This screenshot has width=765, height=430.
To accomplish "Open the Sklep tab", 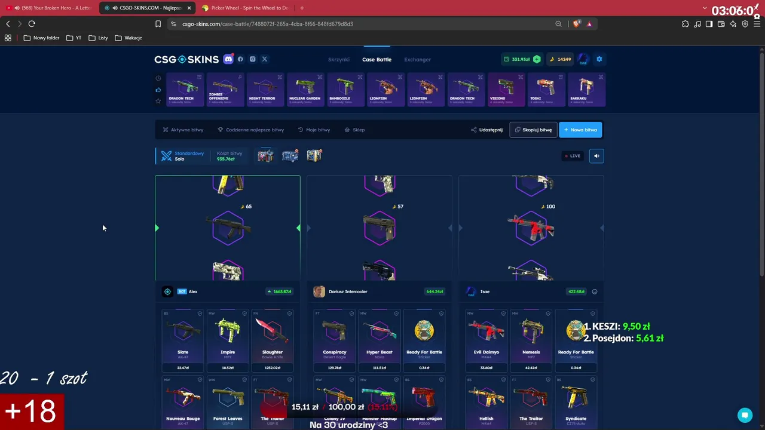I will point(354,130).
